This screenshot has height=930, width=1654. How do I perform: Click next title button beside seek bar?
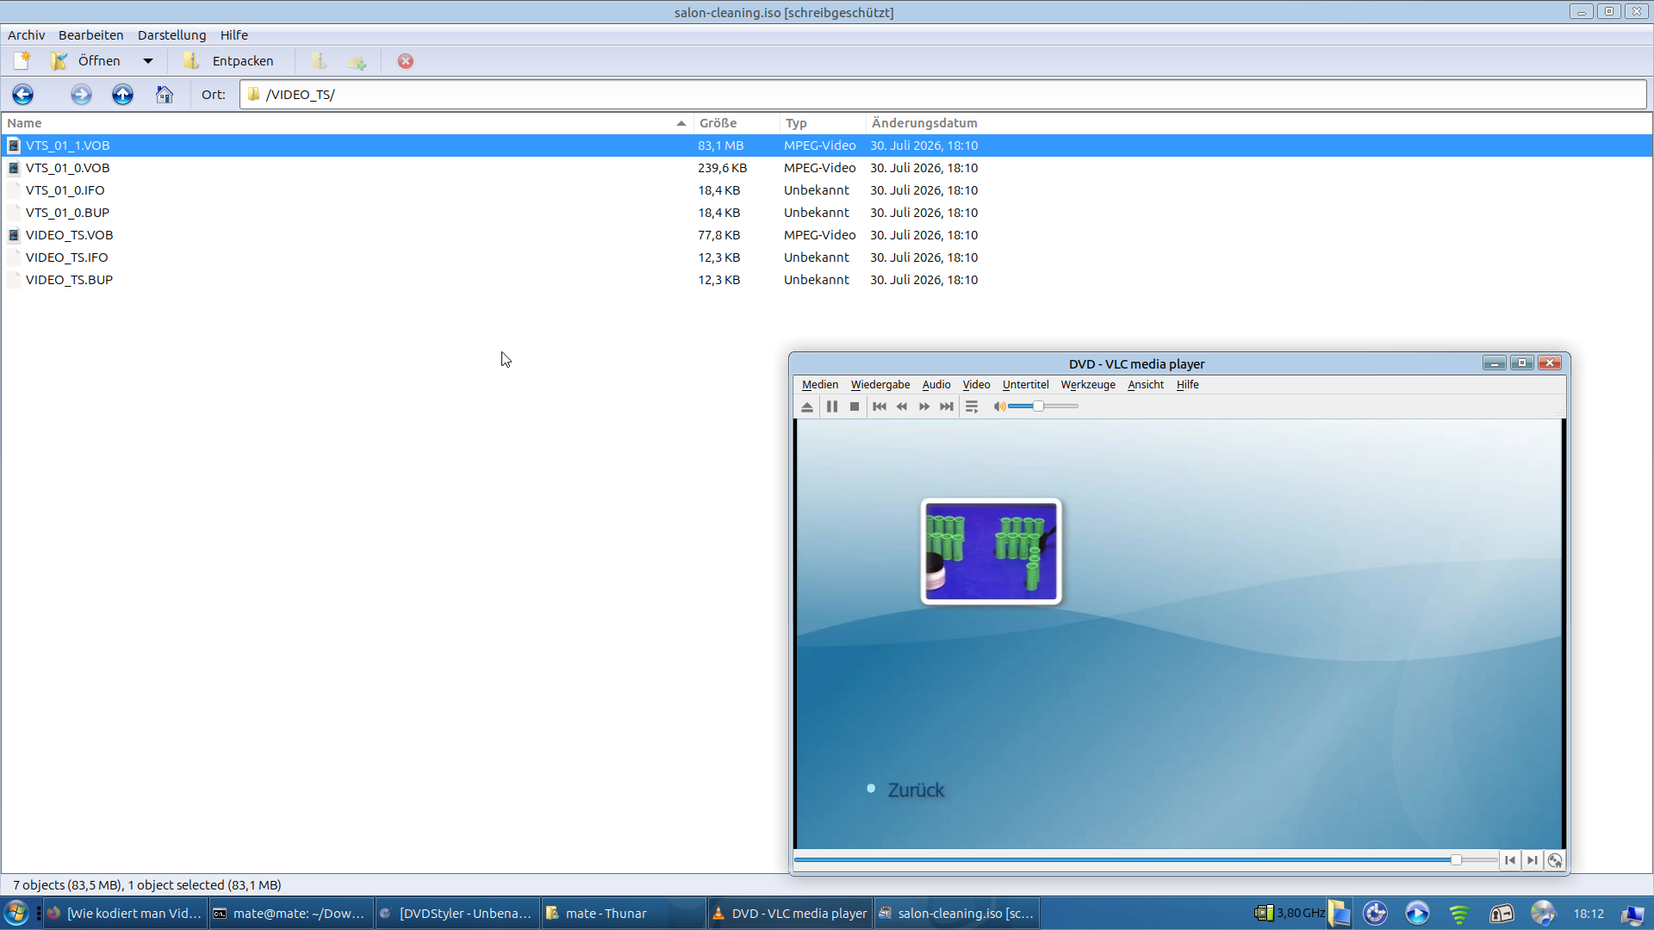tap(1533, 860)
